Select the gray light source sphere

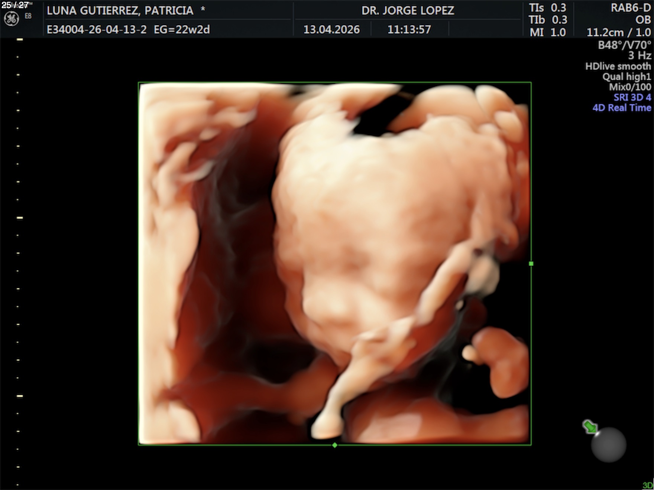coord(608,445)
